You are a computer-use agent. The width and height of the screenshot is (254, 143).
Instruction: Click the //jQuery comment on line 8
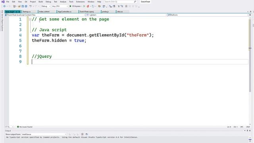[x=42, y=56]
